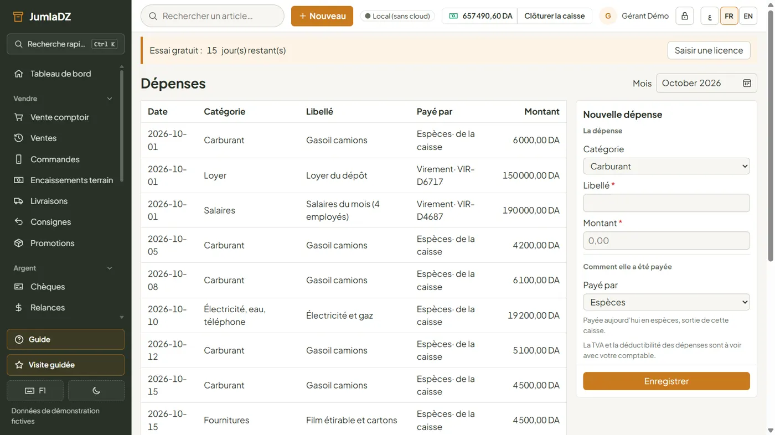Select FR language option

click(729, 16)
